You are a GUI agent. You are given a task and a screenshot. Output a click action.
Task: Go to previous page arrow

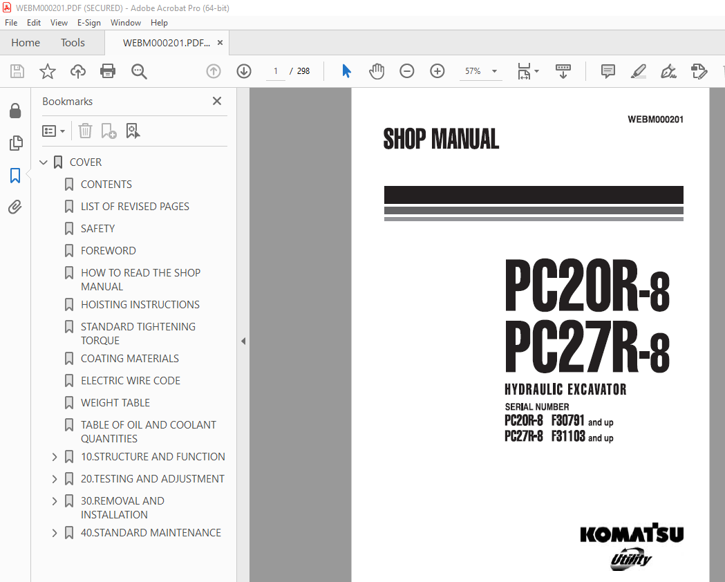pos(213,71)
